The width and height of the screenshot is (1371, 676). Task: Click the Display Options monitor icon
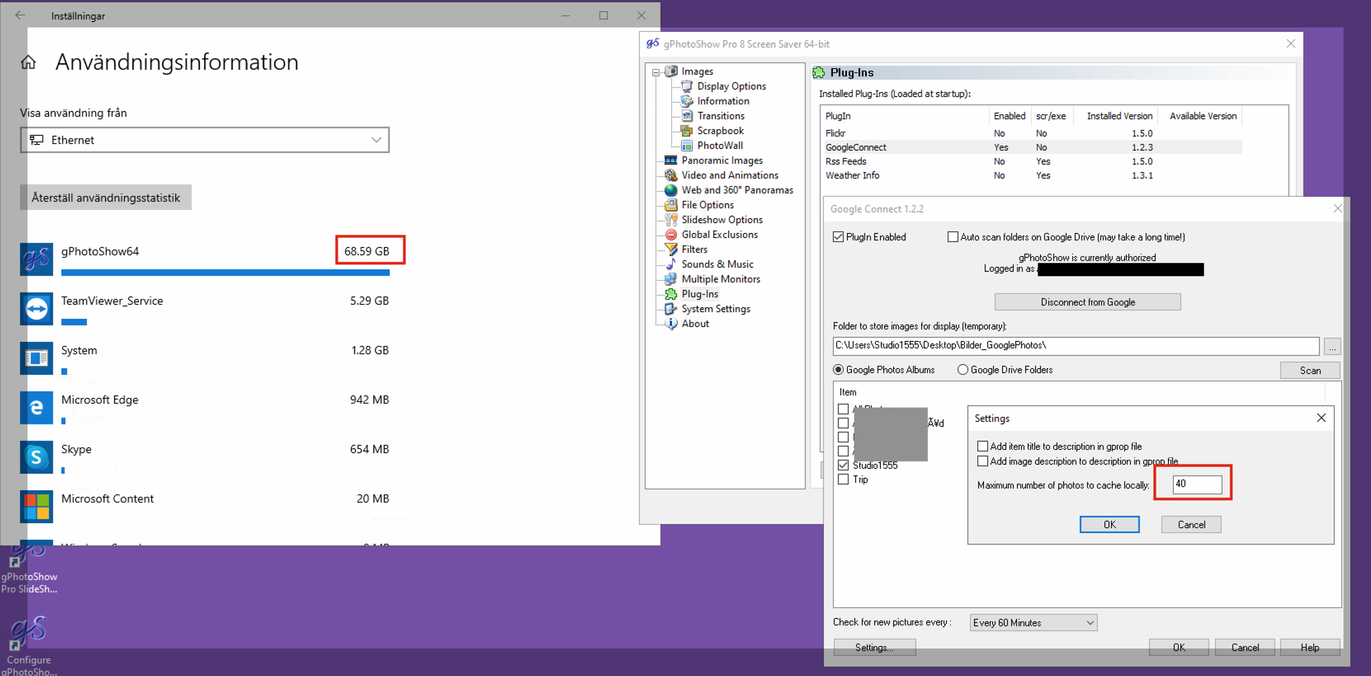coord(687,86)
